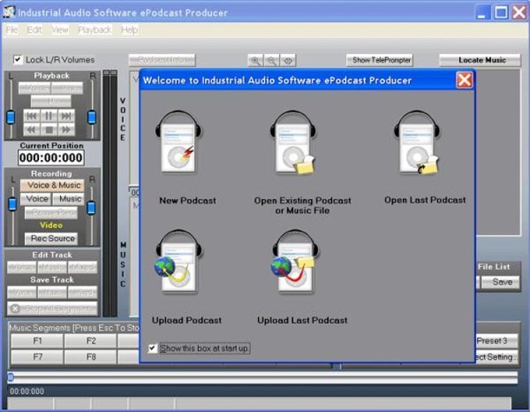Click the Upload Podcast label
The image size is (530, 412).
pos(186,321)
